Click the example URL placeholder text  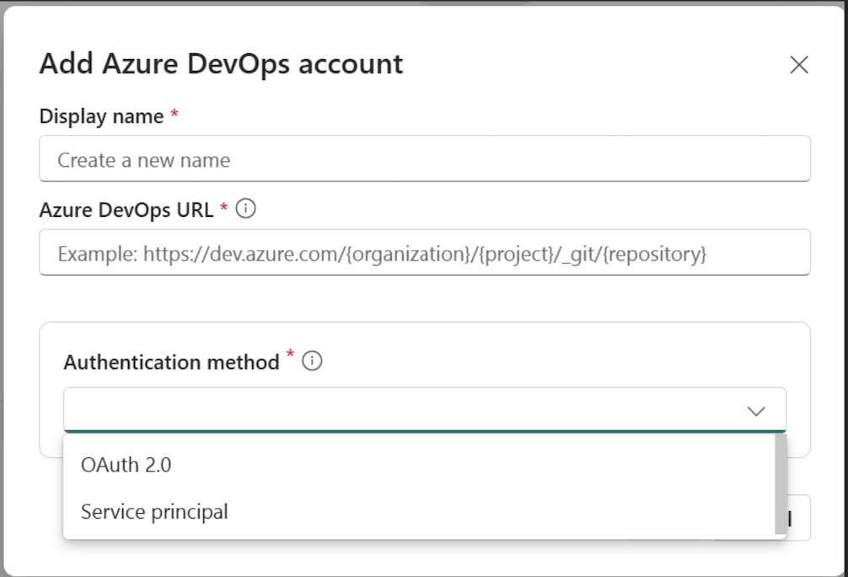coord(381,253)
